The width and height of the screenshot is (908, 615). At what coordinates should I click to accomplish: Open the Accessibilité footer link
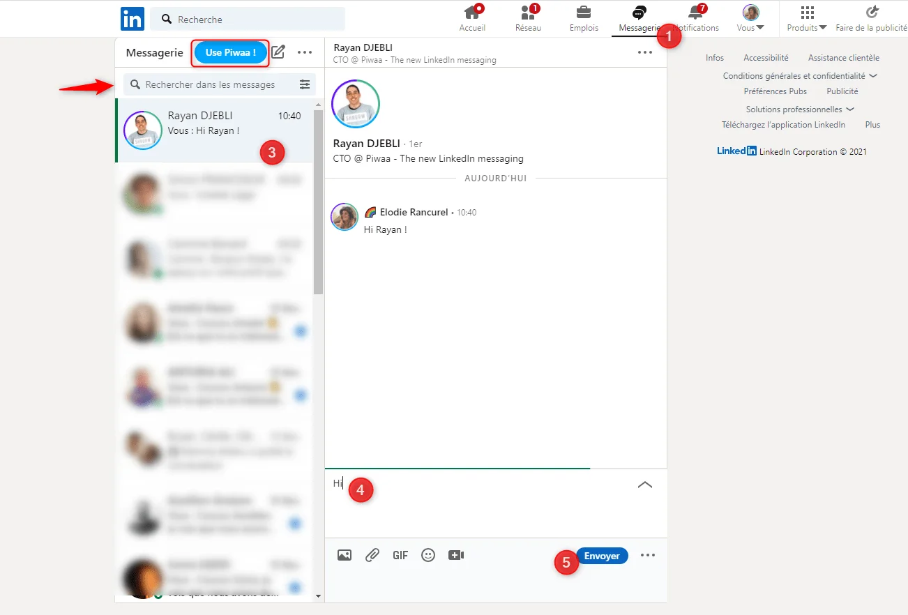click(766, 58)
